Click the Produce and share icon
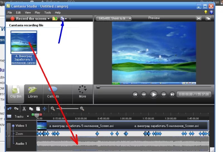Screen dimensions: 223x152 coord(62,19)
